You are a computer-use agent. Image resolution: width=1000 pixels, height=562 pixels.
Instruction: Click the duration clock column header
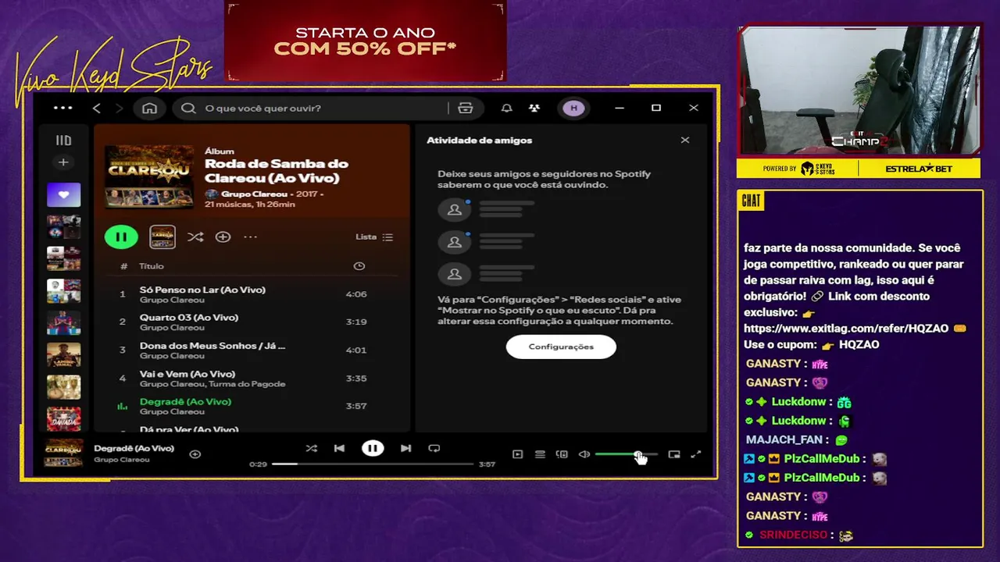click(359, 266)
